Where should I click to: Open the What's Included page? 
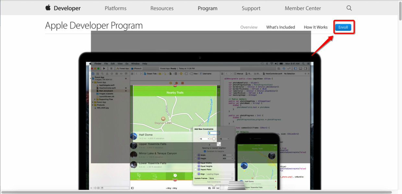click(280, 27)
